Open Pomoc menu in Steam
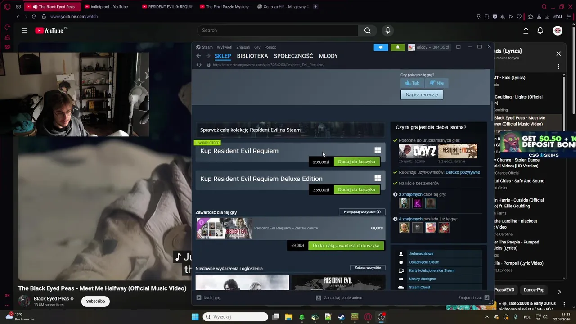The image size is (576, 324). pyautogui.click(x=270, y=47)
